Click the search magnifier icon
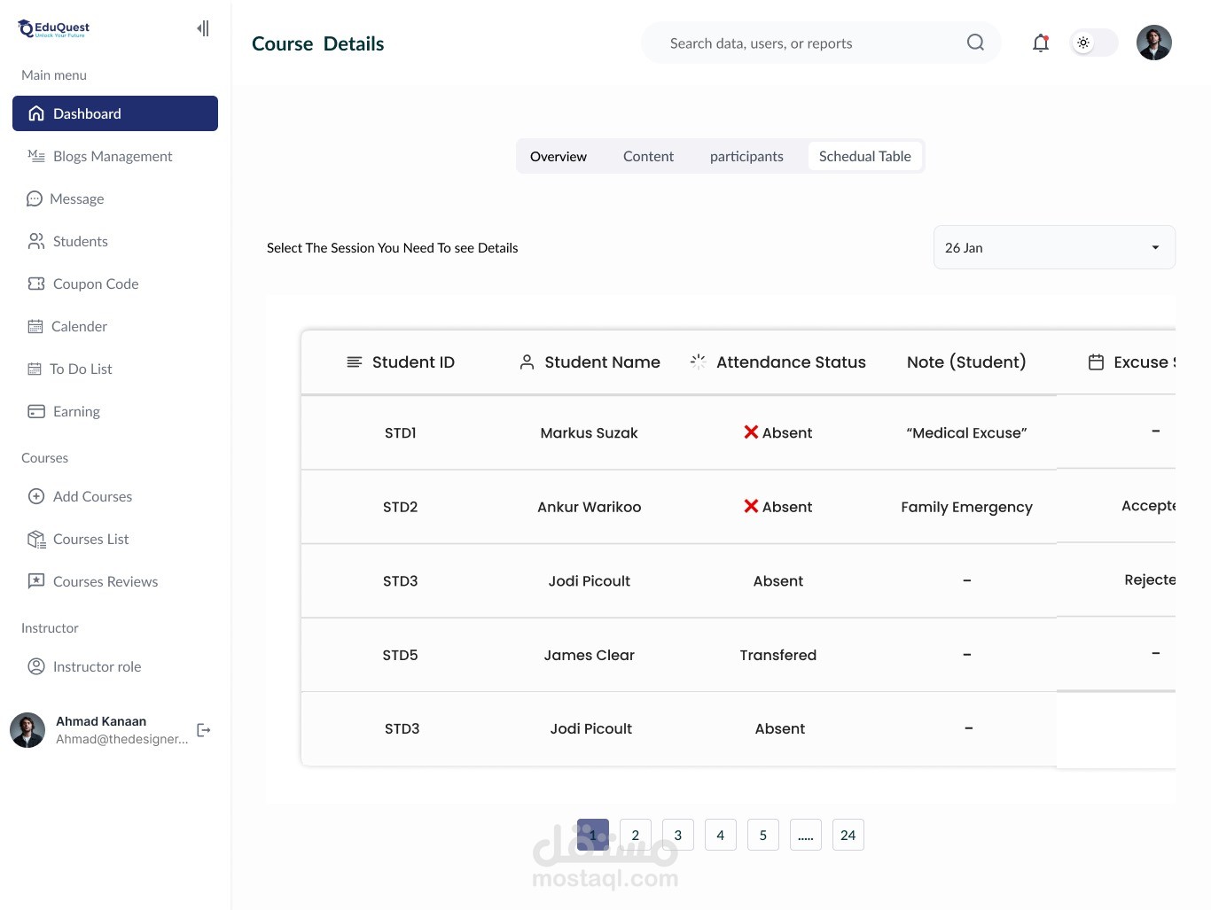Screen dimensions: 1211x910 click(x=975, y=43)
